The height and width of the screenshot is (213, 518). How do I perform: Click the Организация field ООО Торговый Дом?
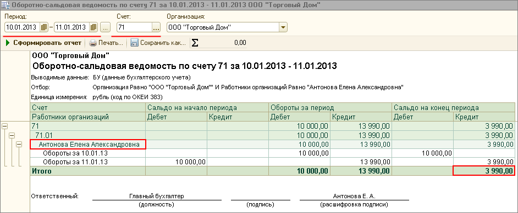[223, 27]
